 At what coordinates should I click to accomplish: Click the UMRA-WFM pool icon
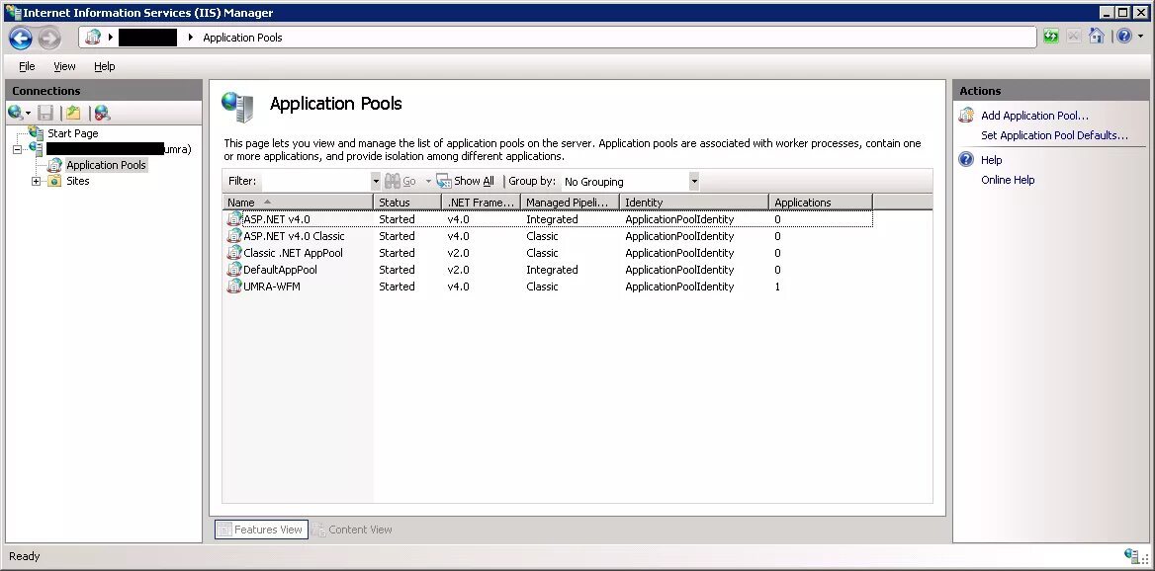point(234,286)
